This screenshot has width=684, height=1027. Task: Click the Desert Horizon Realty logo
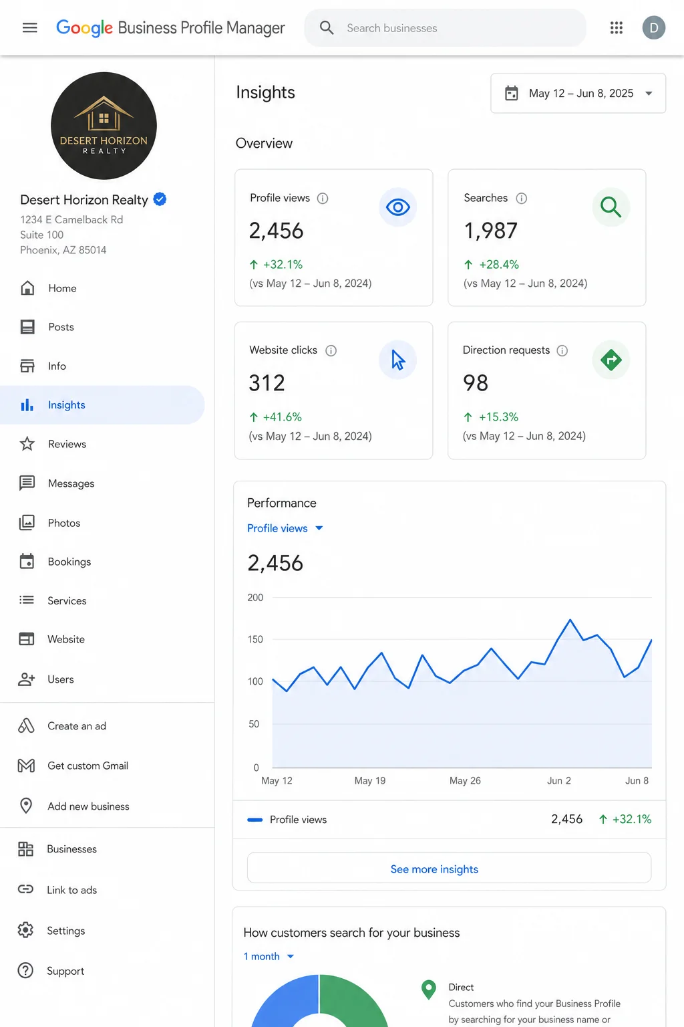click(104, 126)
